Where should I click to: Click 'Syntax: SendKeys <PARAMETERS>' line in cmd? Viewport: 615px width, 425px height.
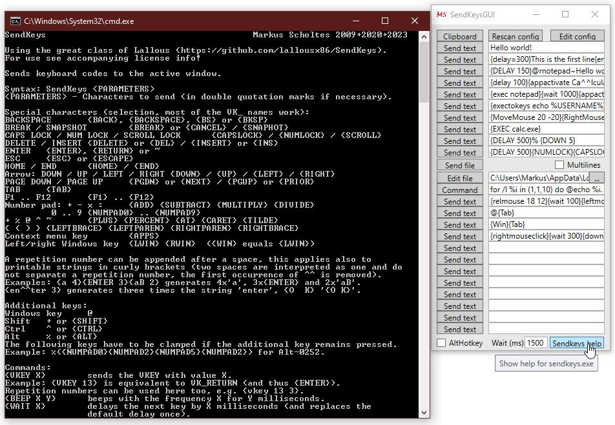click(x=79, y=89)
